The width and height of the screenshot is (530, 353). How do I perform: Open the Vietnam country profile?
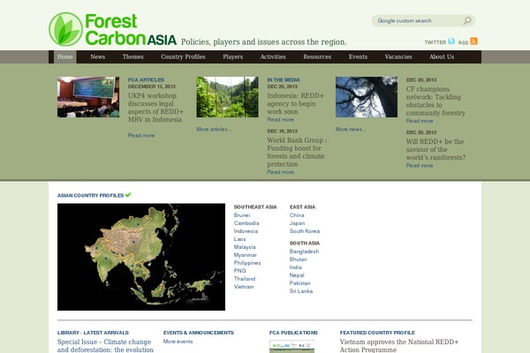pyautogui.click(x=244, y=287)
